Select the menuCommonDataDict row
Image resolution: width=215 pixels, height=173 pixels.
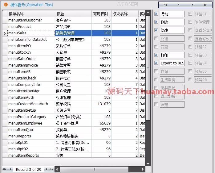(74, 40)
